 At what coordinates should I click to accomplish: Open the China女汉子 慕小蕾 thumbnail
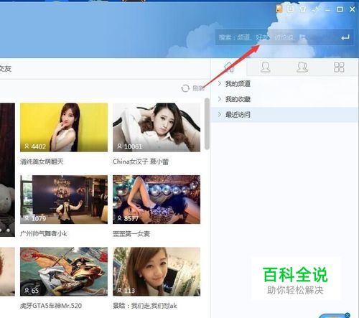[x=157, y=127]
